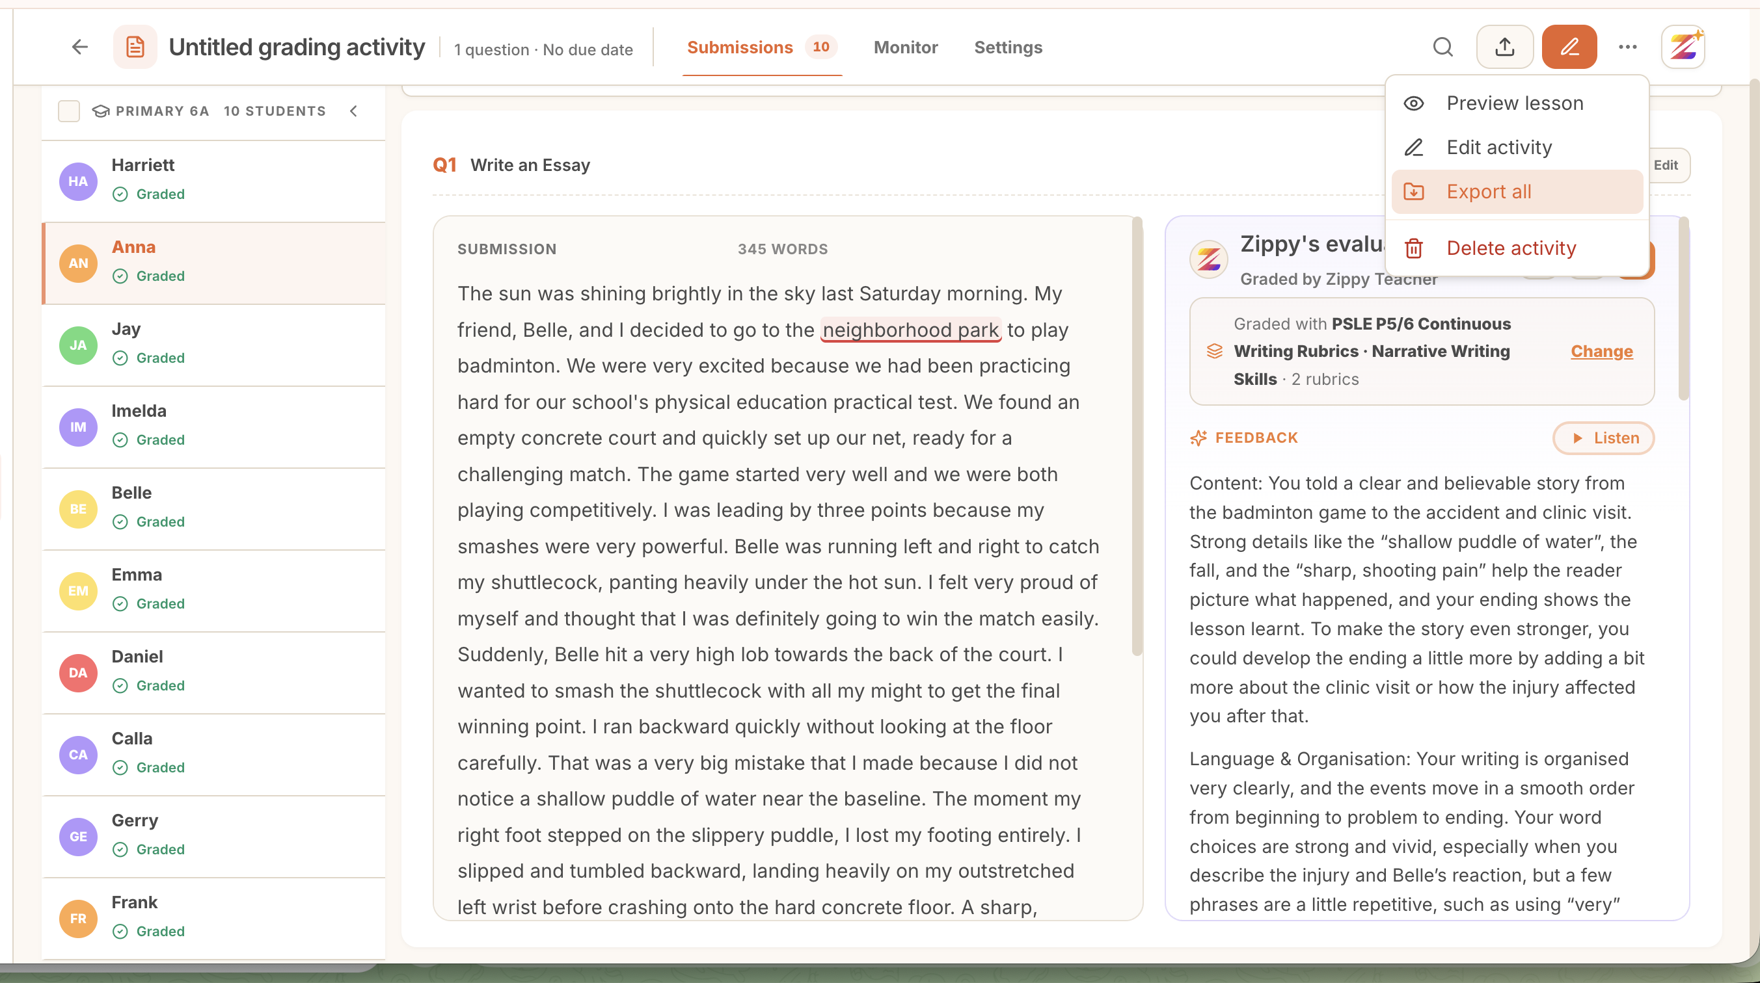The width and height of the screenshot is (1760, 983).
Task: Click the Anna AN avatar
Action: (x=78, y=263)
